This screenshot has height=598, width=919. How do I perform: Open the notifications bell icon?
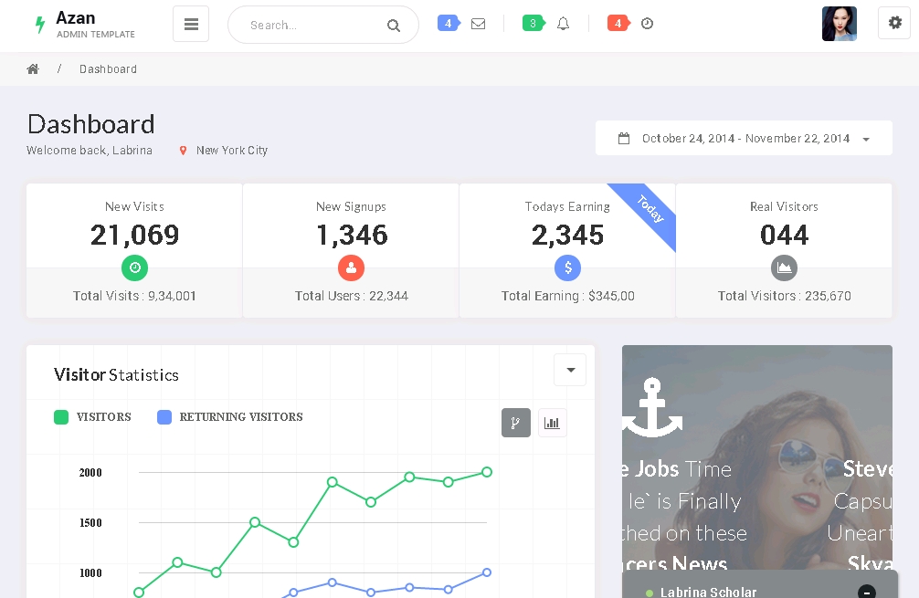563,24
